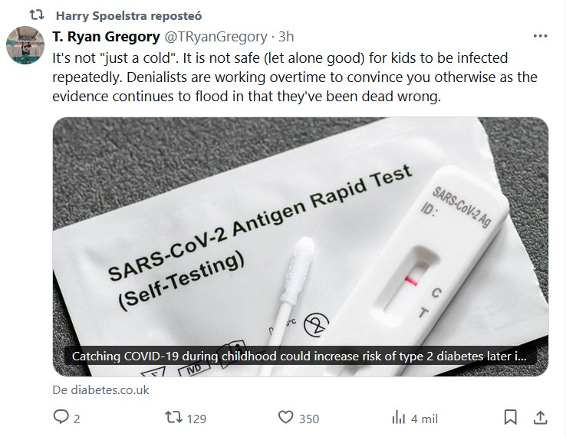Click the 4 mil views count
Screen dimensions: 566x437
click(x=424, y=419)
